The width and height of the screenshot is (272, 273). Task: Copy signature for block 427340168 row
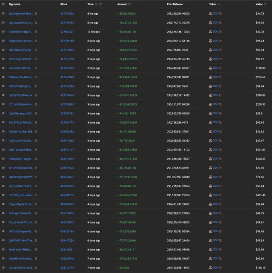coord(36,41)
